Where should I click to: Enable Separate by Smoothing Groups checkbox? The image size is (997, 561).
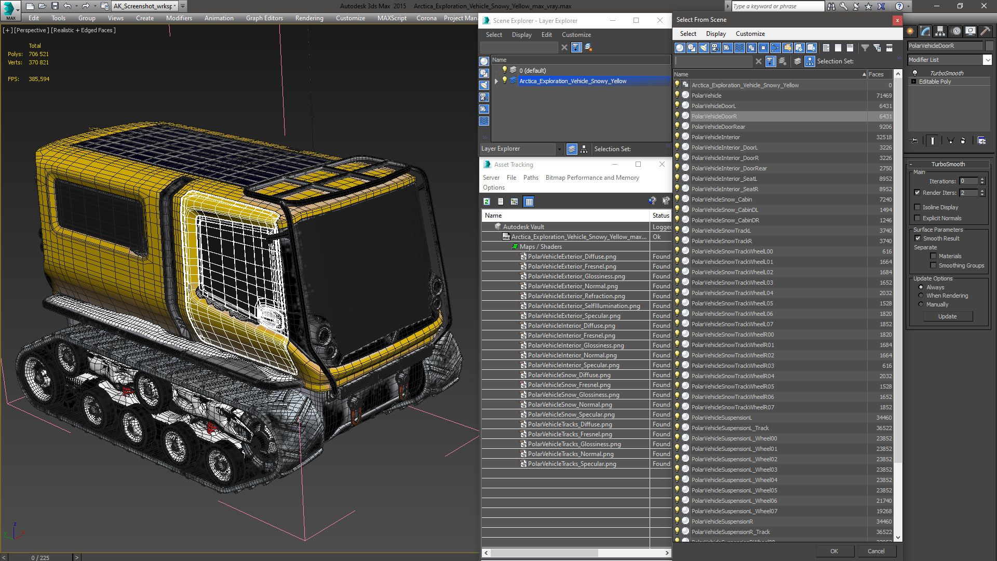pyautogui.click(x=933, y=265)
